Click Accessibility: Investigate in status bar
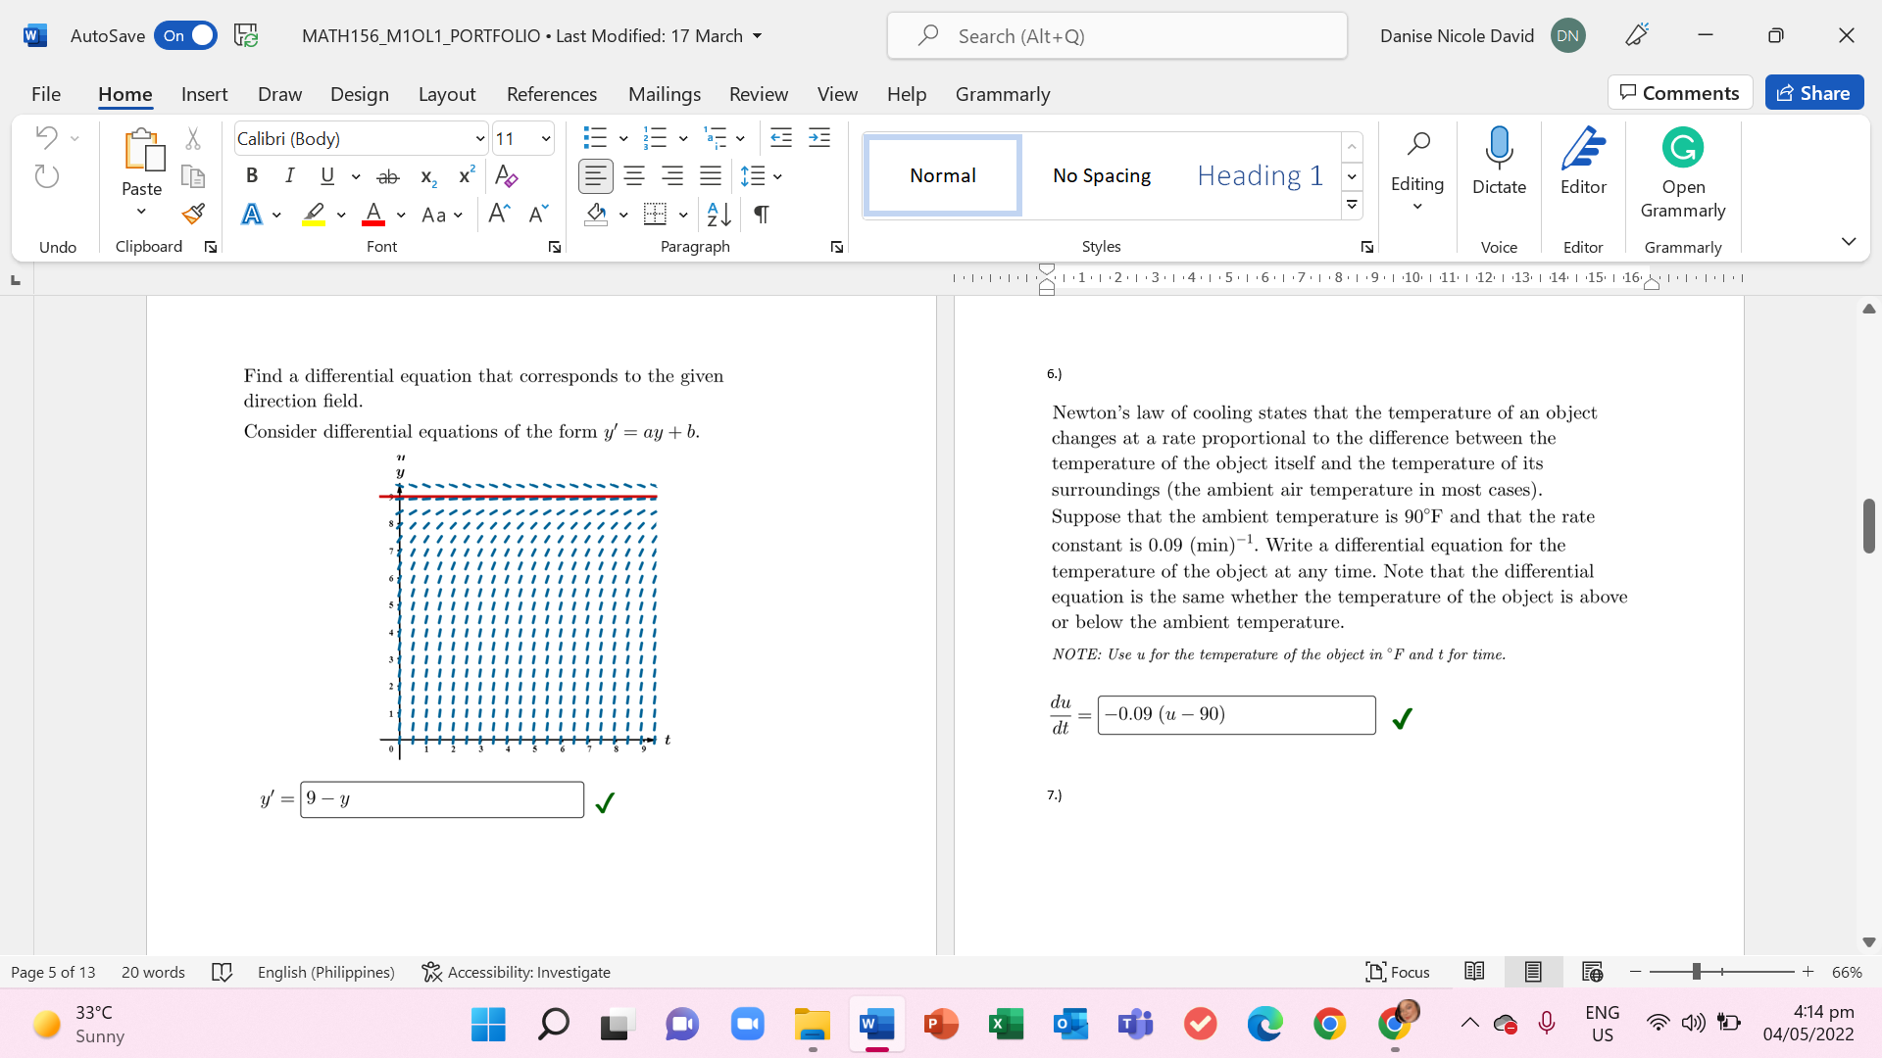1882x1058 pixels. point(517,972)
